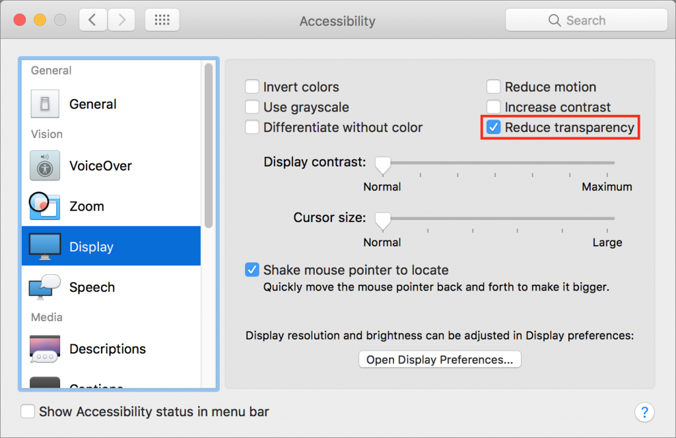Click the Display sidebar icon
Image resolution: width=676 pixels, height=438 pixels.
(46, 246)
